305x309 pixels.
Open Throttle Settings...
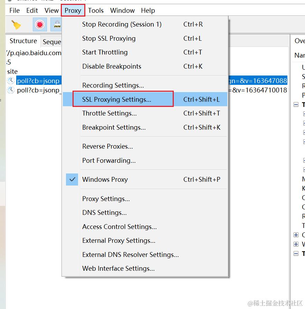tap(145, 113)
